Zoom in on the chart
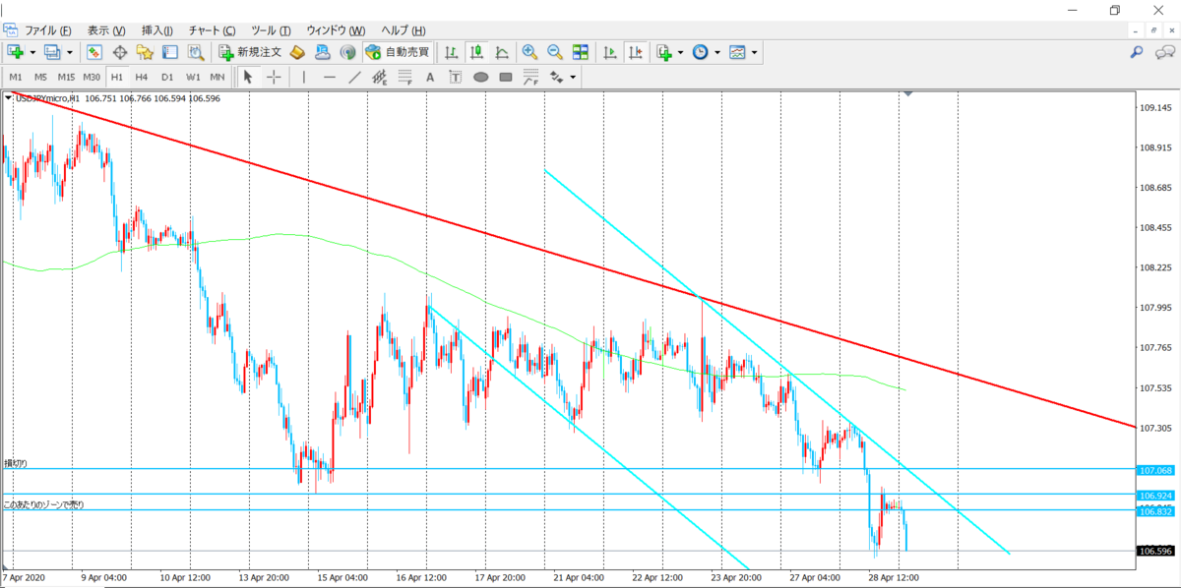The height and width of the screenshot is (588, 1181). (529, 52)
